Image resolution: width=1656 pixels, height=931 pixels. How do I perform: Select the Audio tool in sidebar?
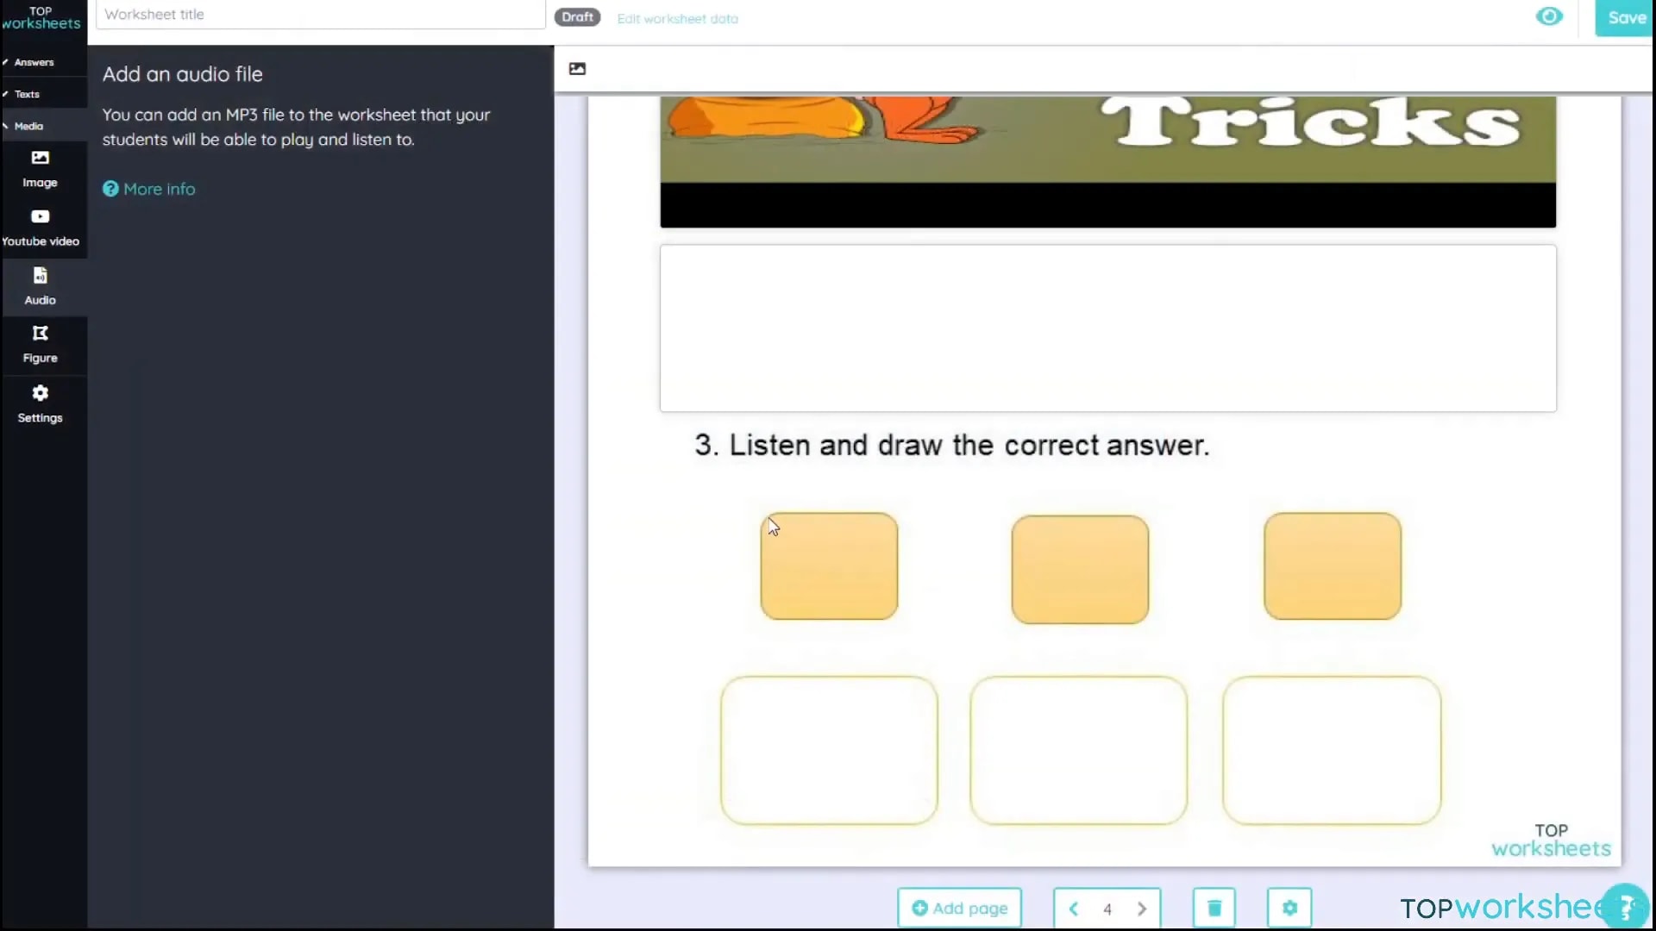[x=40, y=284]
